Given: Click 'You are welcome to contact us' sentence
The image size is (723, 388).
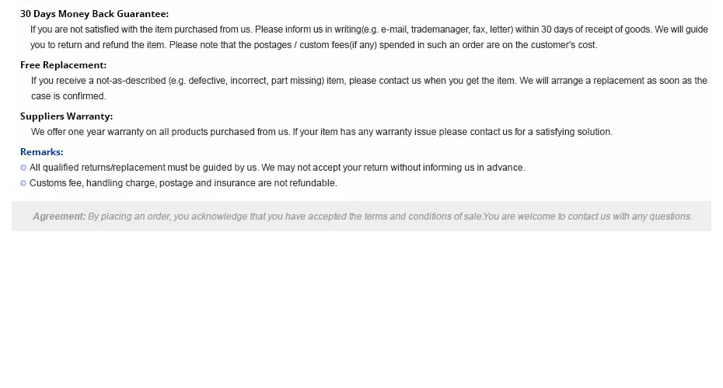Looking at the screenshot, I should click(588, 217).
